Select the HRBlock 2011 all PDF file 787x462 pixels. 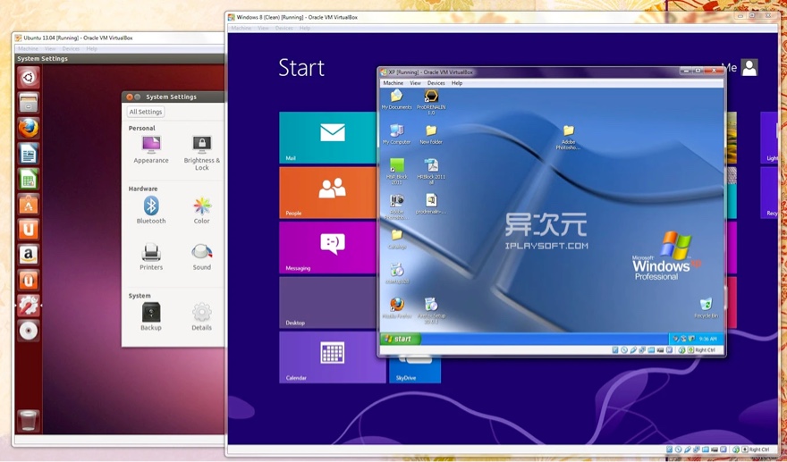click(431, 171)
